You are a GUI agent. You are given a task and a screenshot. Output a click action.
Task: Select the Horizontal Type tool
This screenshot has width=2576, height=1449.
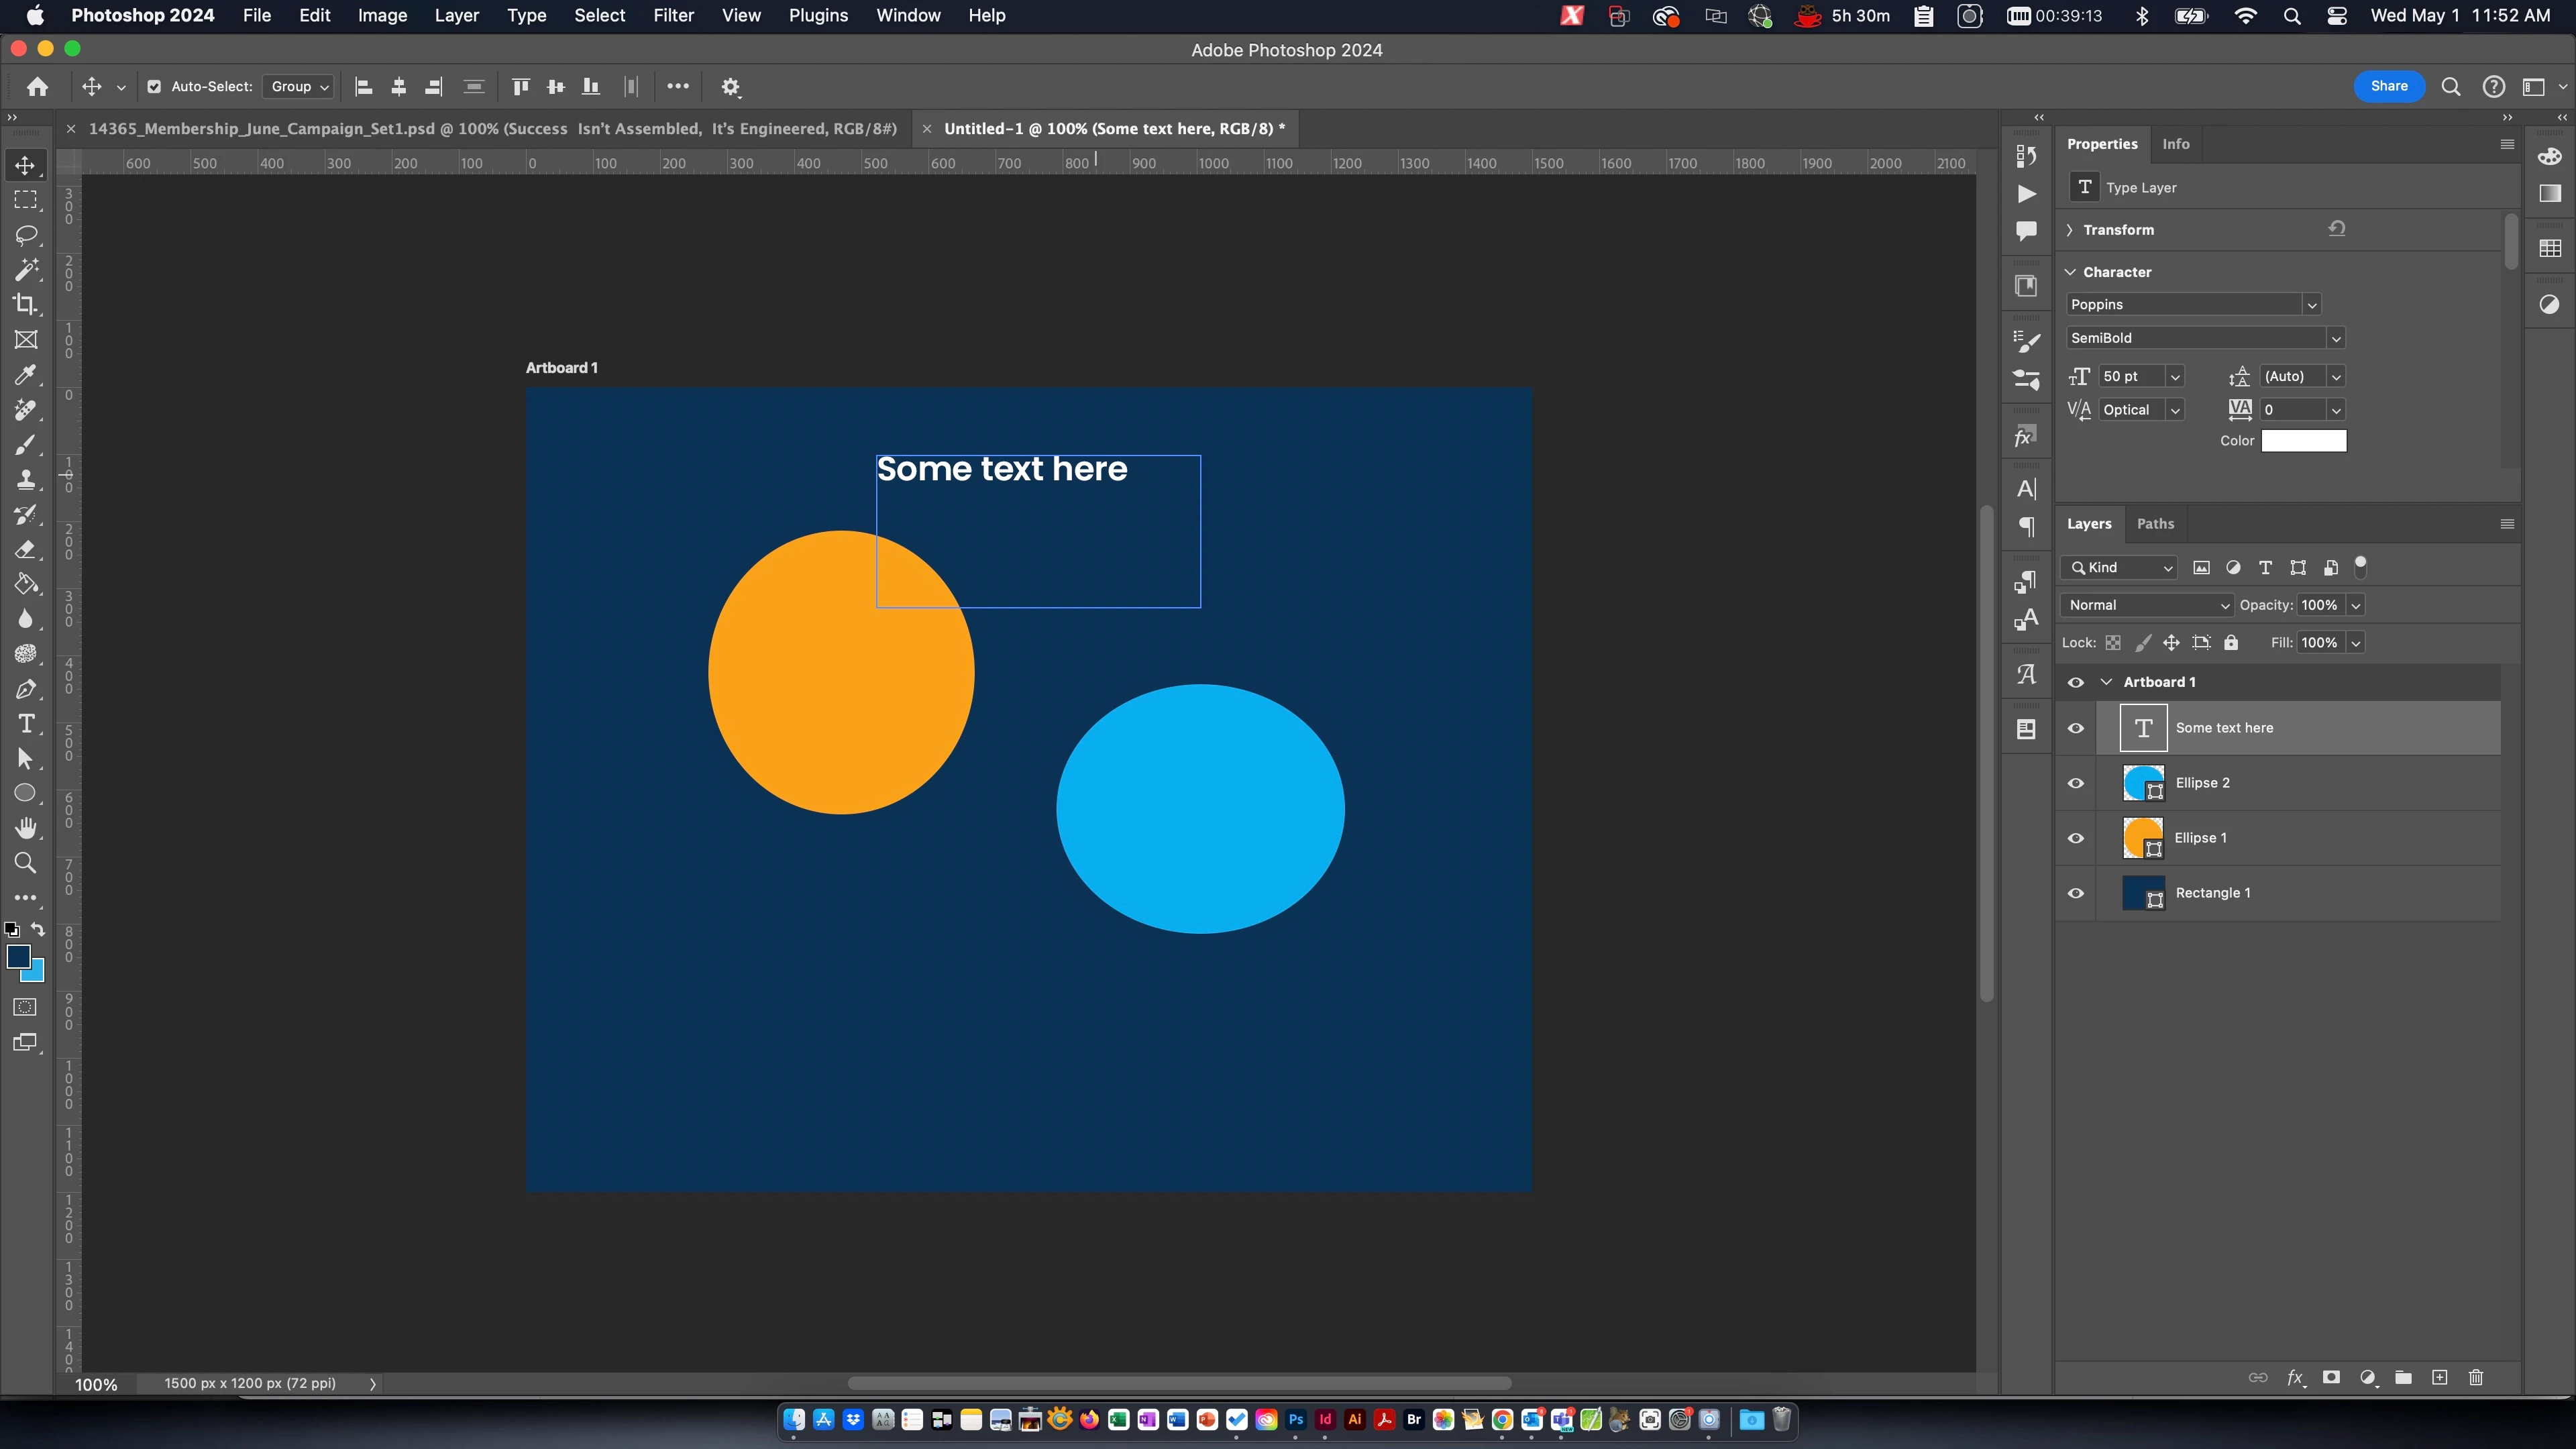tap(26, 724)
